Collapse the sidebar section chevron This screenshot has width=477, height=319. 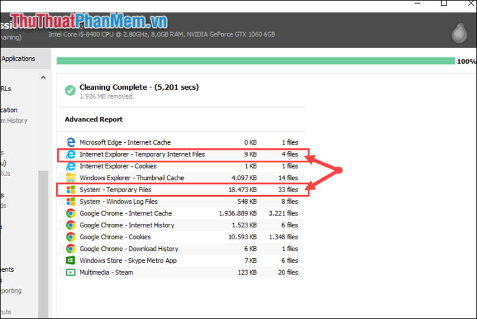point(43,77)
